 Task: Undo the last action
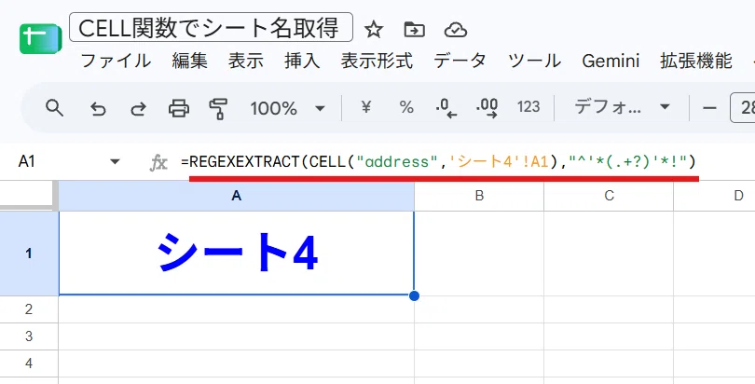click(98, 109)
